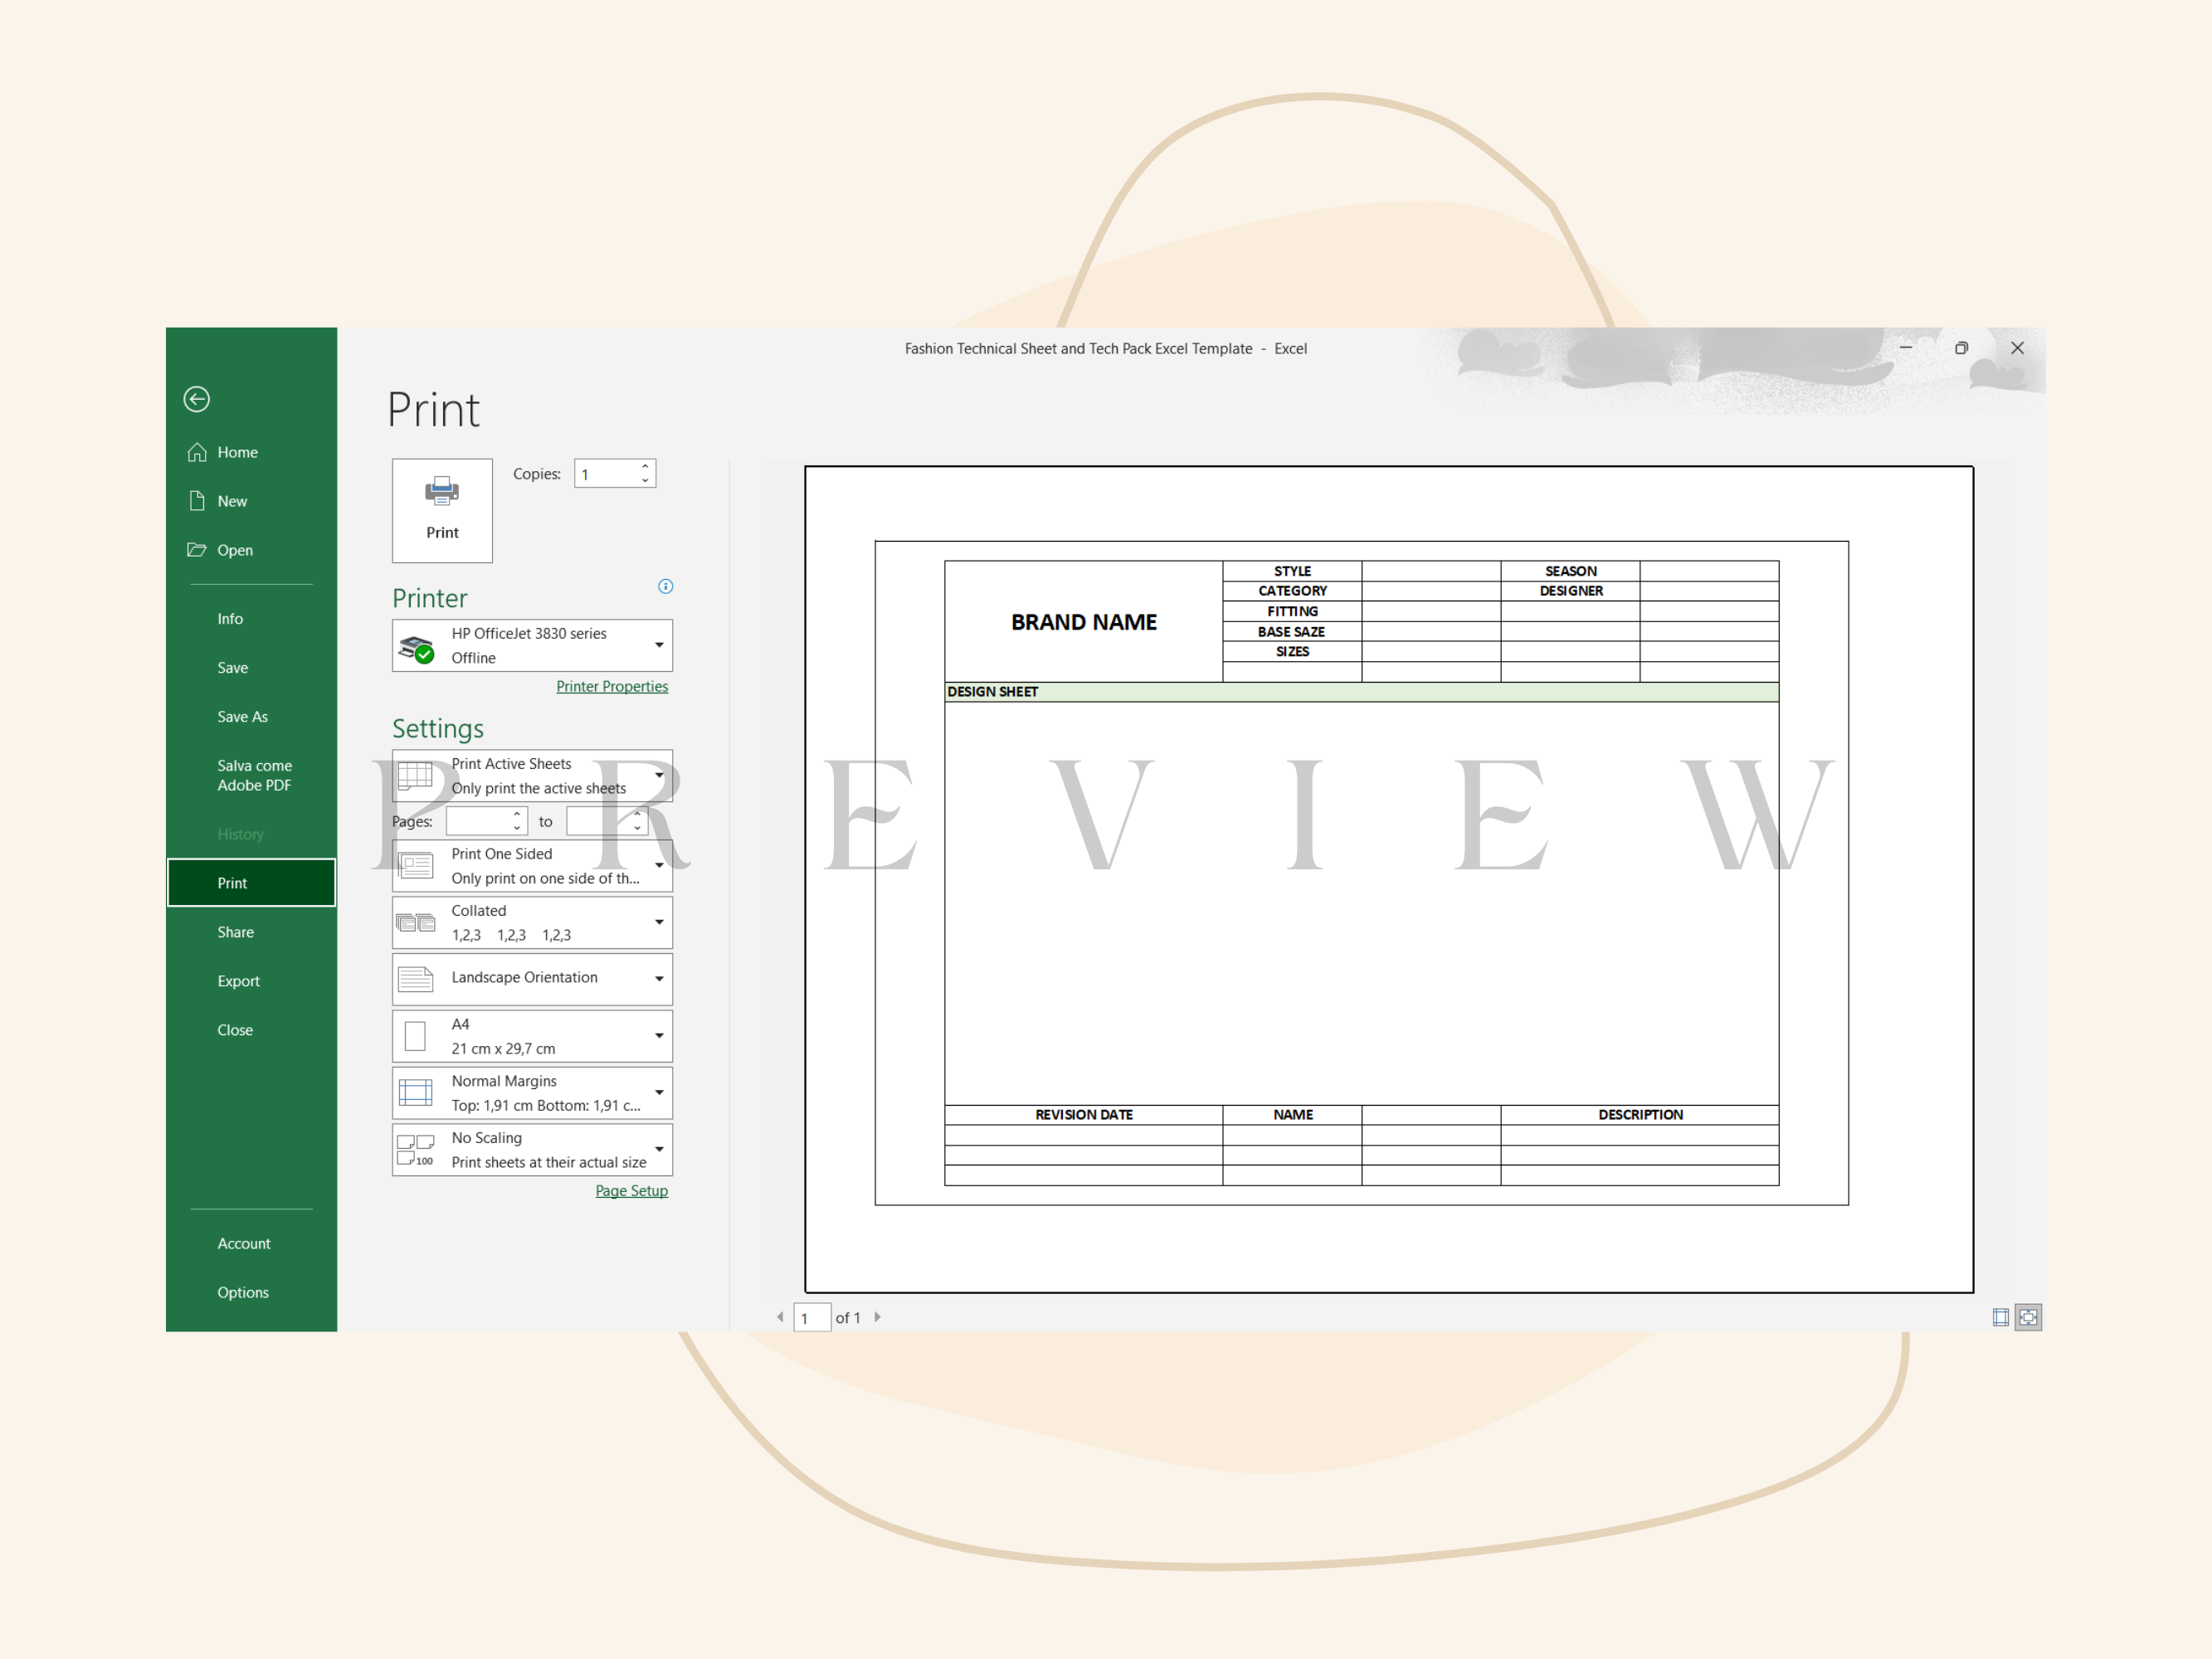This screenshot has height=1659, width=2212.
Task: Select Print in the sidebar menu
Action: 231,882
